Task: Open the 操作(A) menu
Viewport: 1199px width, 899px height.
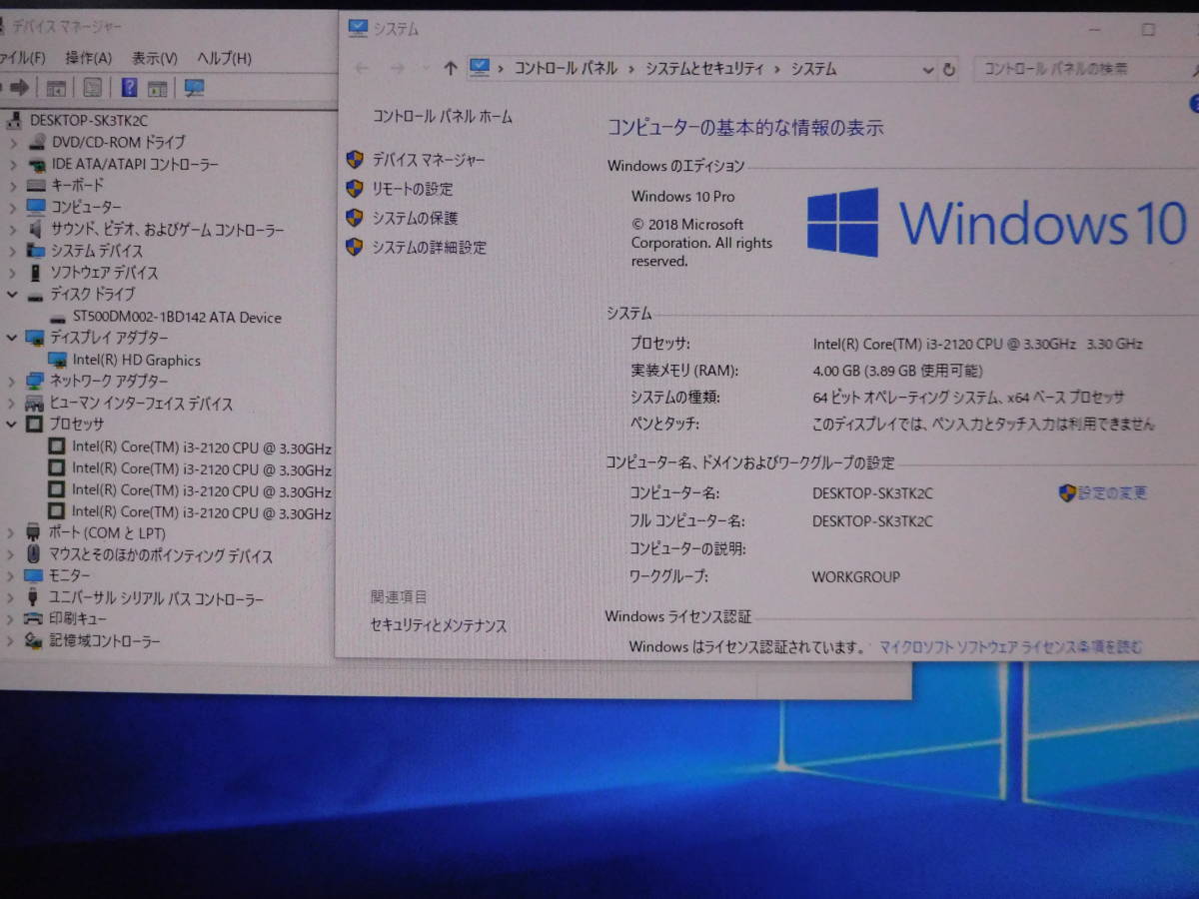Action: pyautogui.click(x=89, y=58)
